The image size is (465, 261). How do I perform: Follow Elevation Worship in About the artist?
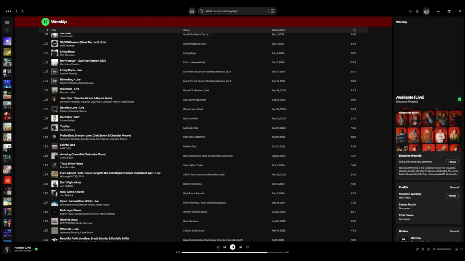pos(452,162)
